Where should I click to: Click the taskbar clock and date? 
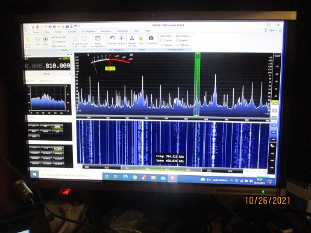tap(259, 181)
